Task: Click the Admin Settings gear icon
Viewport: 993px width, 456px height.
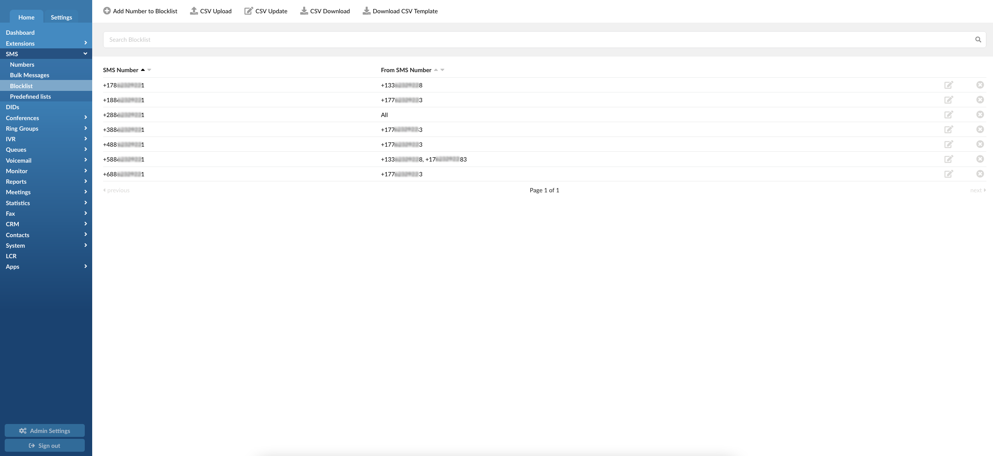Action: click(23, 430)
